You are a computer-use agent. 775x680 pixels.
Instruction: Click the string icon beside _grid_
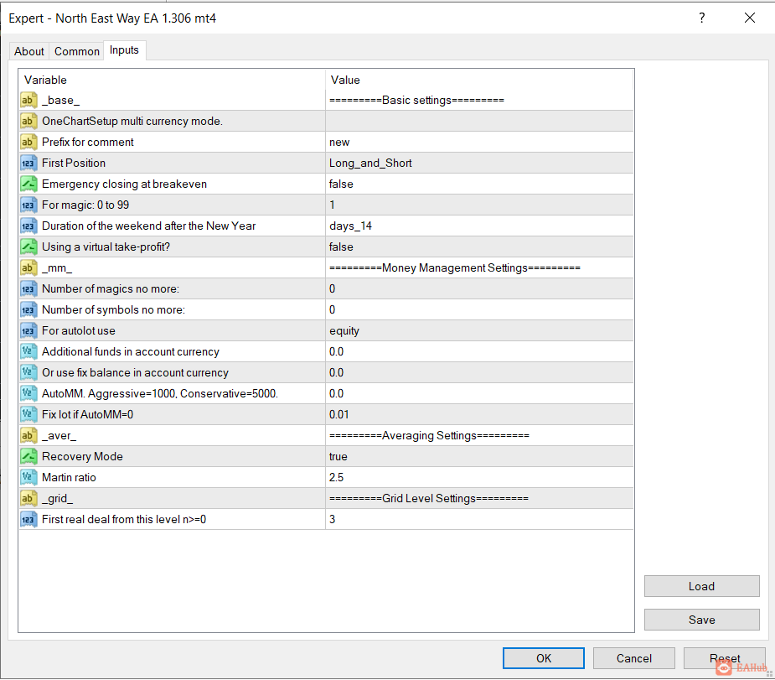pos(28,499)
